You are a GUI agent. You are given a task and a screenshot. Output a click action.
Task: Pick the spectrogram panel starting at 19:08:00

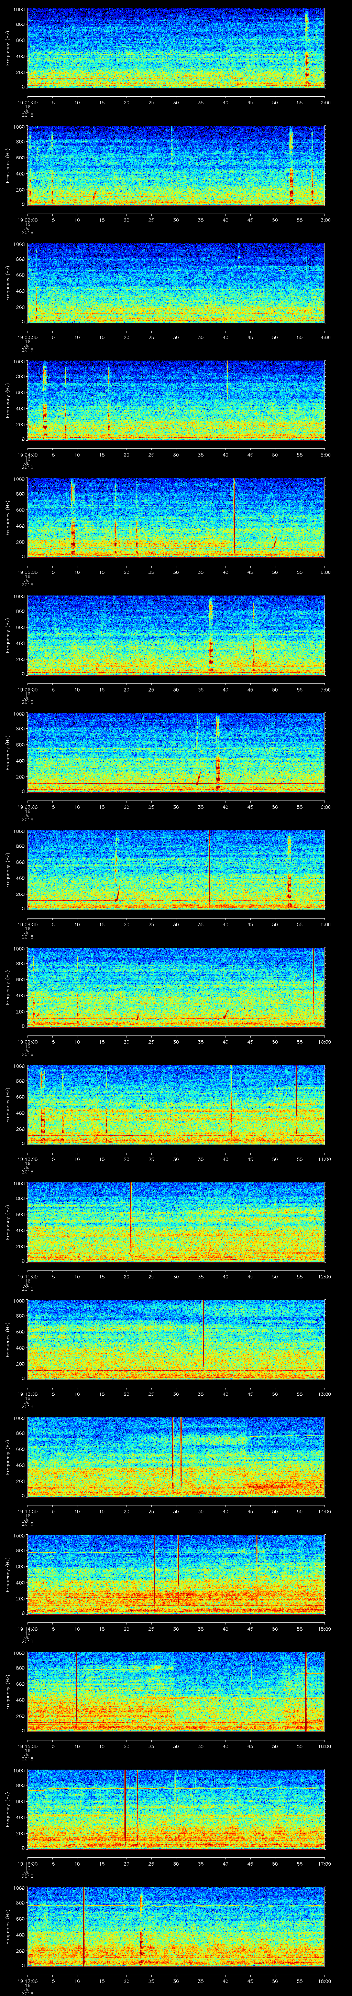point(176,870)
